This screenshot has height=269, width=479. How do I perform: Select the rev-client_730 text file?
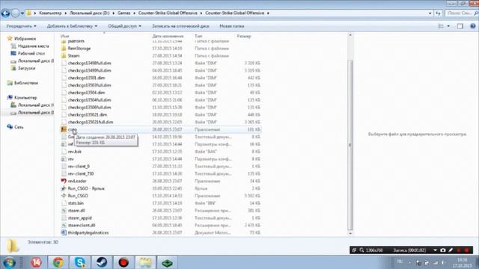point(81,173)
